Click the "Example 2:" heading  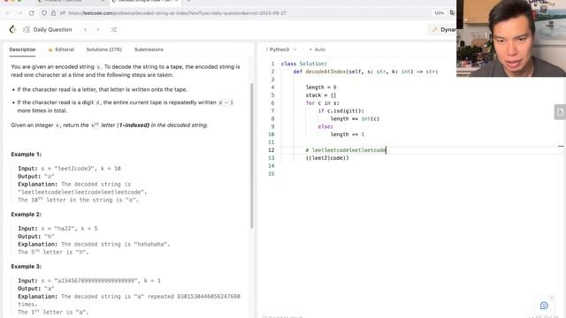[26, 214]
